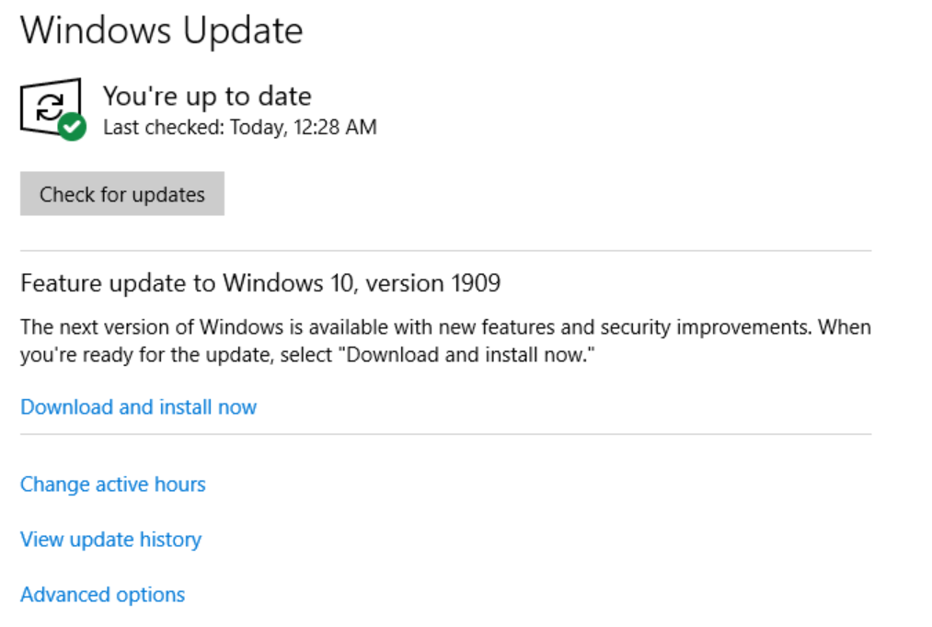Image resolution: width=932 pixels, height=627 pixels.
Task: Click the divider line above Change active hours
Action: point(445,434)
